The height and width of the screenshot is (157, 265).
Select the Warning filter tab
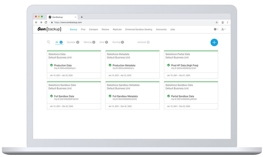pos(89,42)
